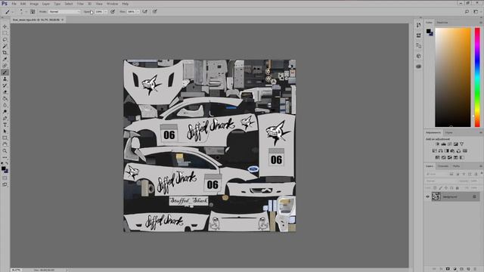The height and width of the screenshot is (272, 484).
Task: Select the Dodge tool
Action: click(5, 112)
